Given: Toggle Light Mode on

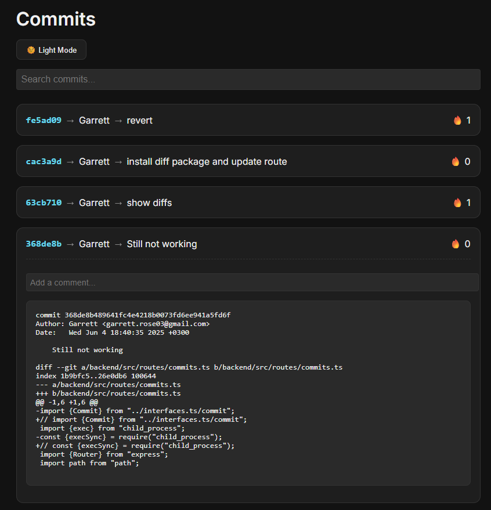Looking at the screenshot, I should (51, 50).
